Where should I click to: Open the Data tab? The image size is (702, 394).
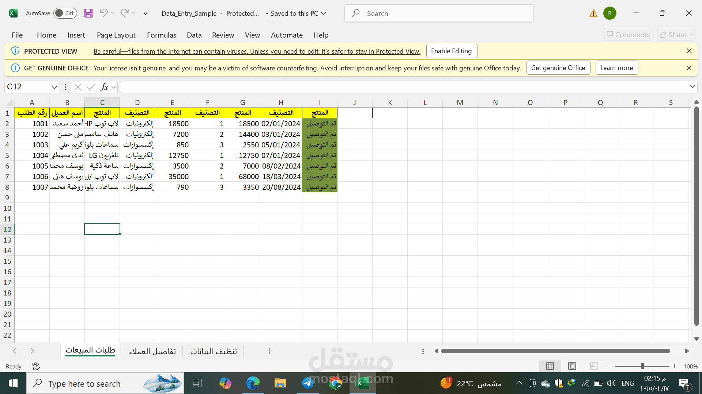pyautogui.click(x=194, y=35)
